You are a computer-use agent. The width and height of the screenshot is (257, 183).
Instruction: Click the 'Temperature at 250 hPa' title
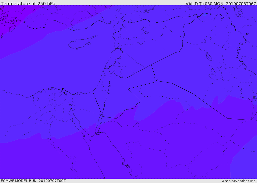[28, 4]
